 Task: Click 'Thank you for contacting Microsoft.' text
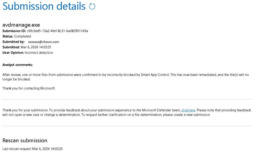point(29,88)
